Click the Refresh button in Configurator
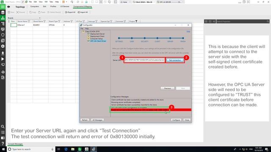This screenshot has width=271, height=152. point(85,120)
